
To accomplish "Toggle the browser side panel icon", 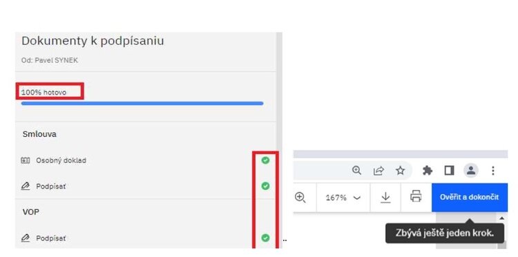I will pos(450,171).
